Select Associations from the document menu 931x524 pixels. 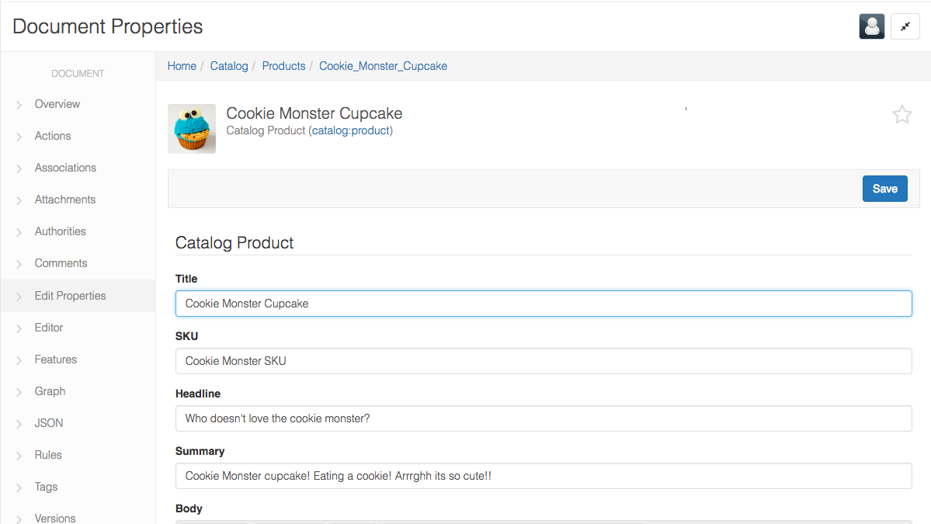65,168
